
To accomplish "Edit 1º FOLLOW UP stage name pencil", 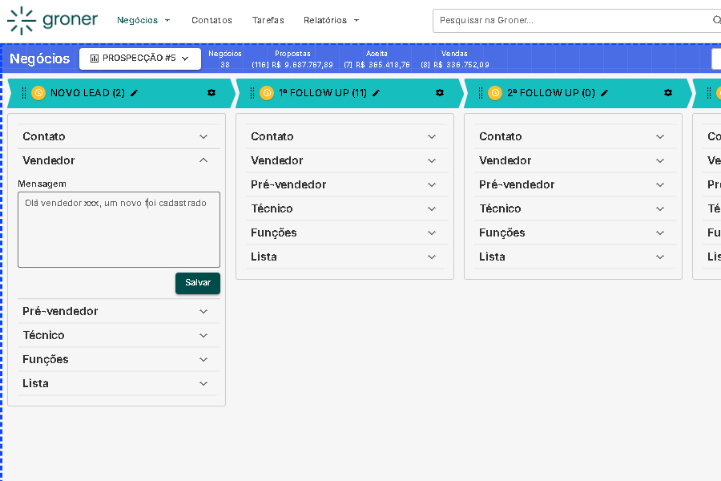I will [x=377, y=93].
